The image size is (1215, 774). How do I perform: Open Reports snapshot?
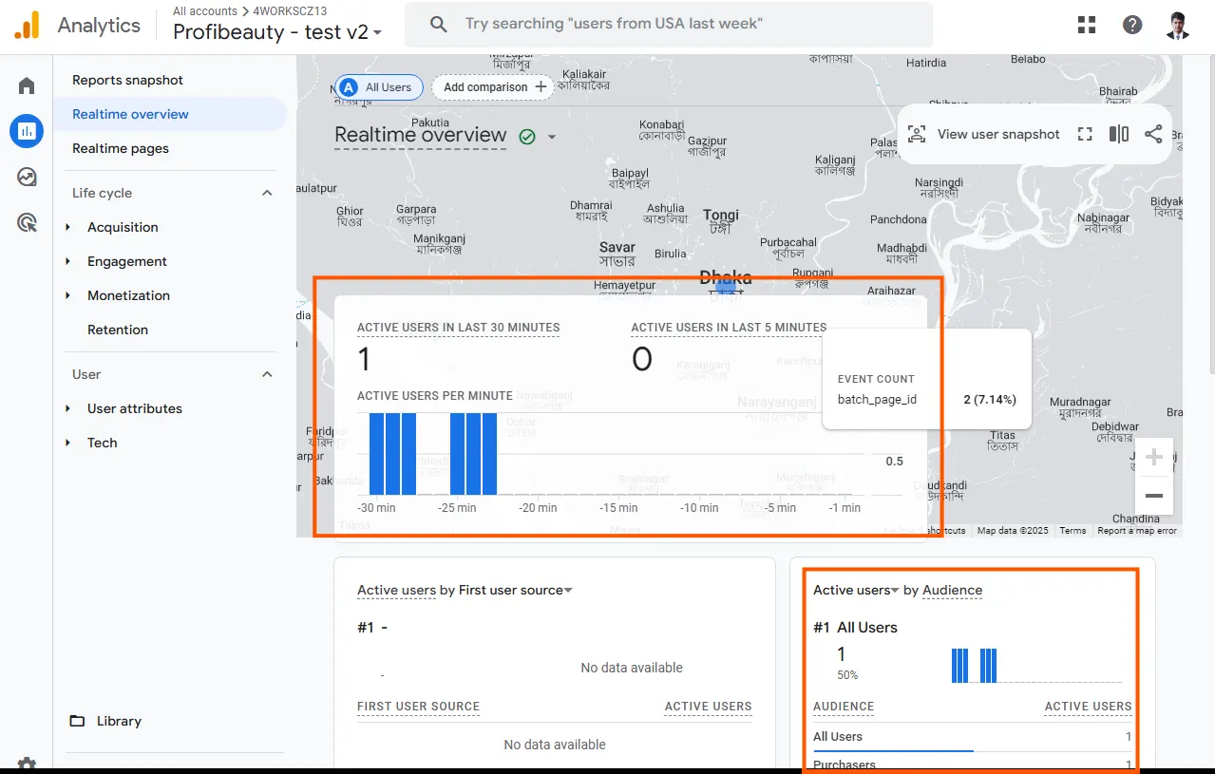pyautogui.click(x=127, y=80)
